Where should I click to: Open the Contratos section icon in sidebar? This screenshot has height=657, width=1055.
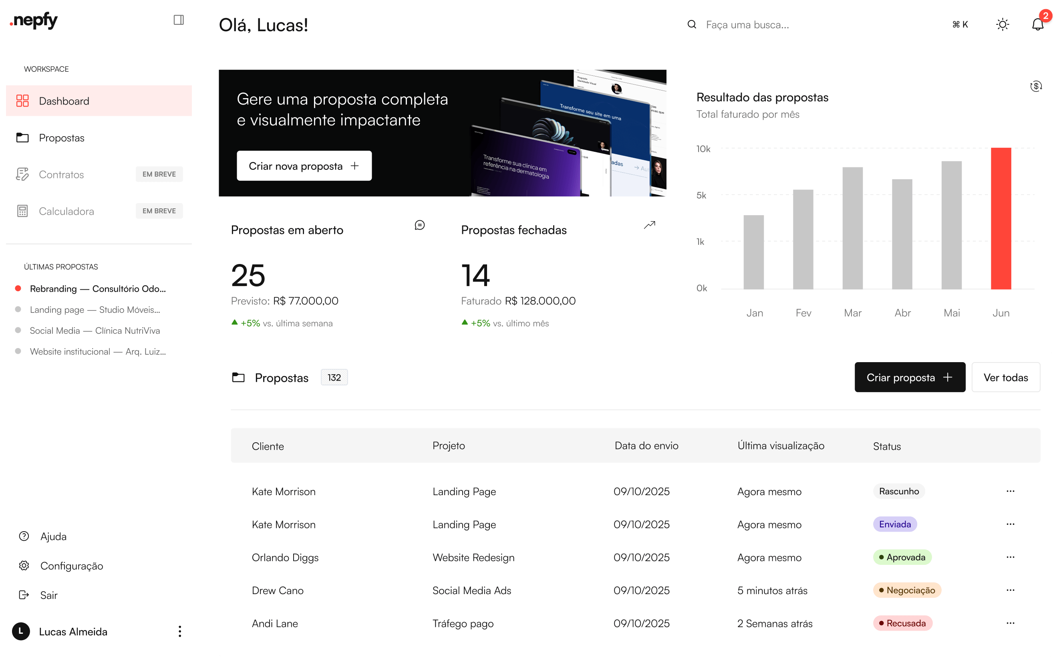(x=22, y=174)
